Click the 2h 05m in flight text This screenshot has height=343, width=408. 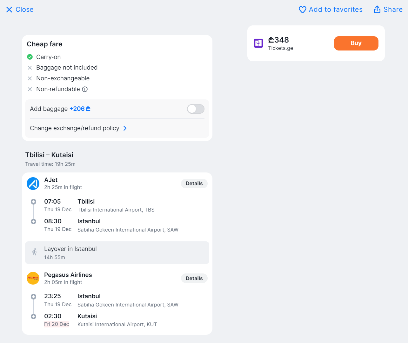[x=63, y=282]
